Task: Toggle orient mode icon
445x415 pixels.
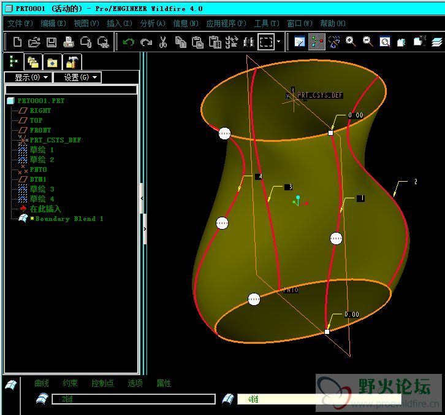Action: click(334, 42)
